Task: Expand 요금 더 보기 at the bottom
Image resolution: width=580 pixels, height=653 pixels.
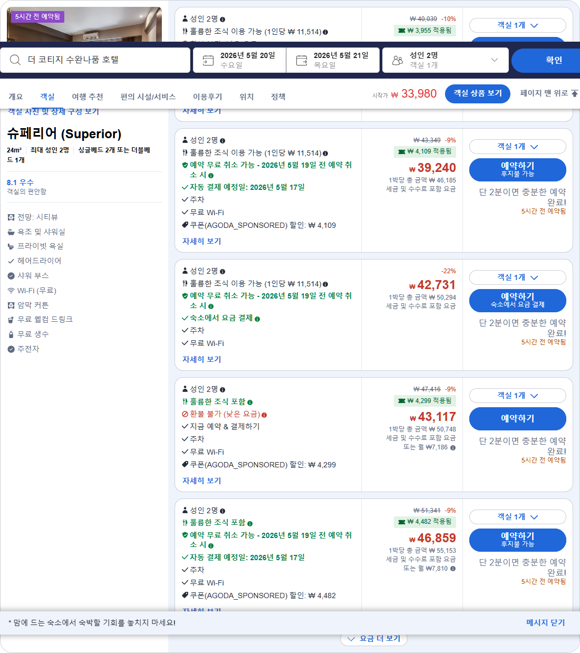Action: (x=374, y=639)
